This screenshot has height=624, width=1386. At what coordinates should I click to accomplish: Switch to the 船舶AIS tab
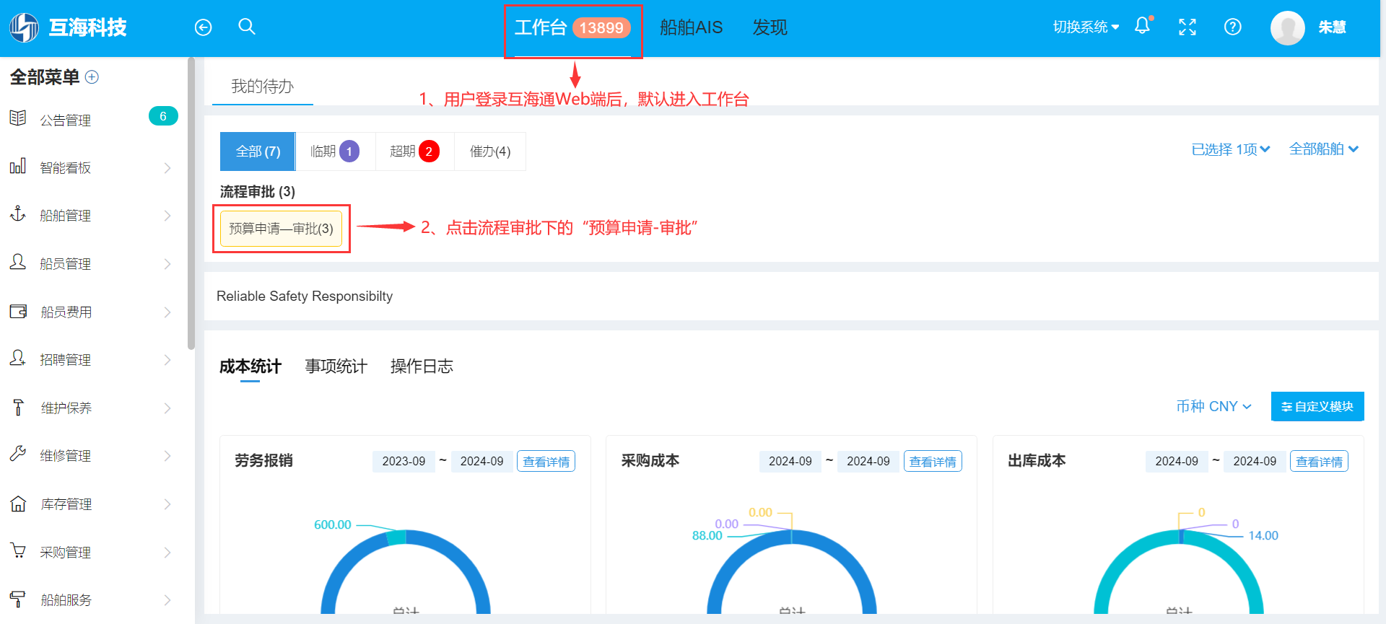pyautogui.click(x=691, y=27)
